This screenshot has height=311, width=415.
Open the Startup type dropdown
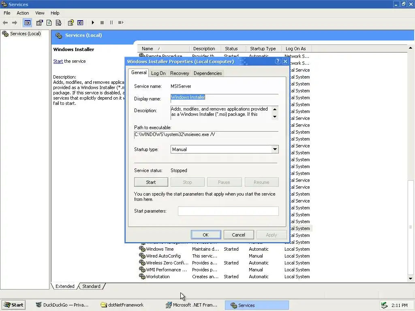pyautogui.click(x=275, y=149)
